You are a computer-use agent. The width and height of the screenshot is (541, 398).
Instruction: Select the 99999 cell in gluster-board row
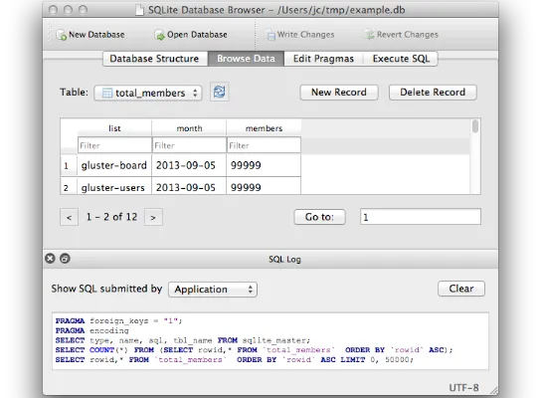[x=264, y=165]
